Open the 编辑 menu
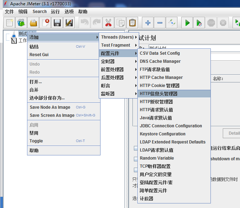Screen dimensions: 240x208 (23, 12)
